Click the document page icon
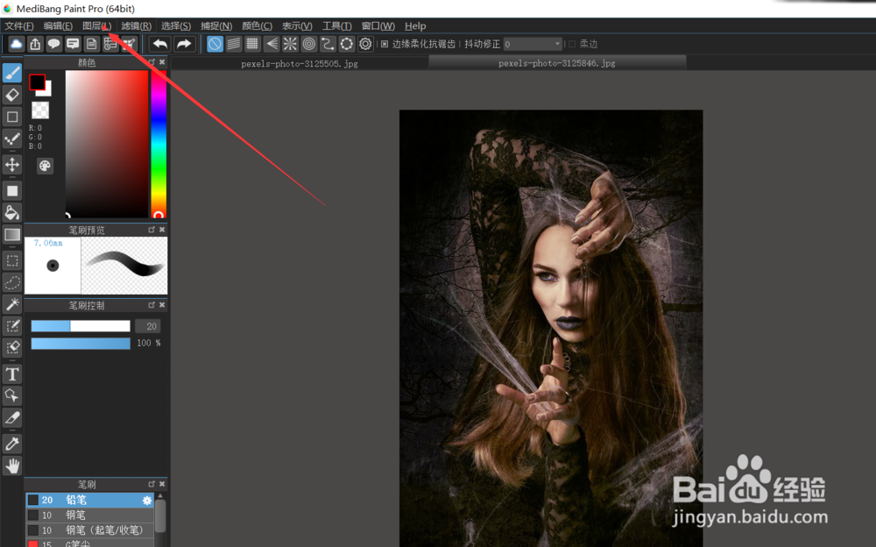876x547 pixels. (x=92, y=44)
